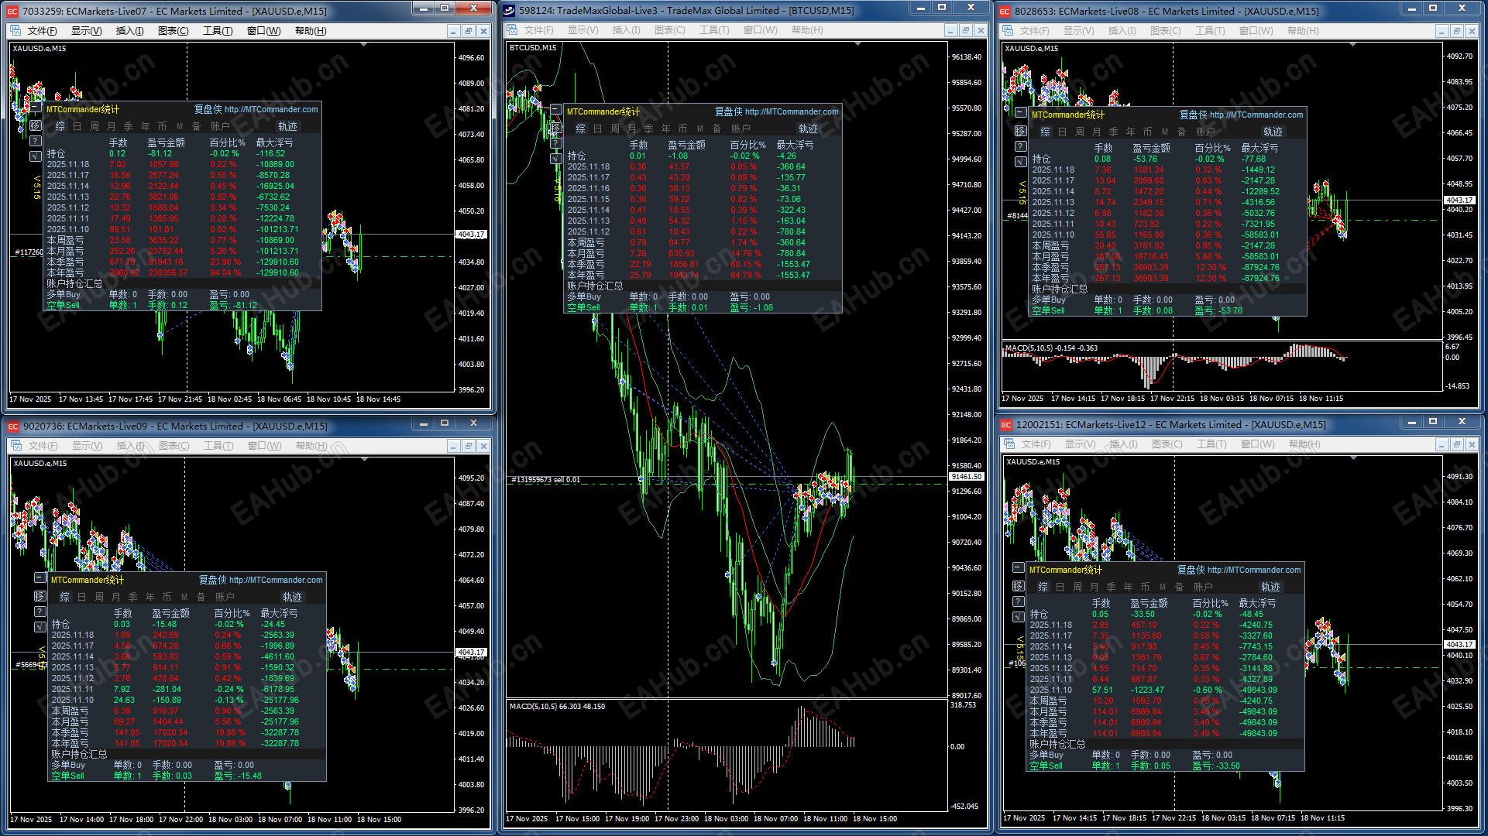Click the chart shift triangle on the BTCUSD chart
The height and width of the screenshot is (836, 1488).
[x=857, y=44]
